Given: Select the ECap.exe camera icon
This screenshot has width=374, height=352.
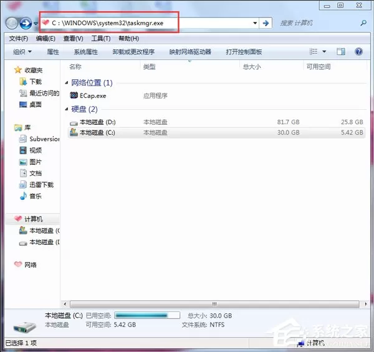Looking at the screenshot, I should [74, 95].
